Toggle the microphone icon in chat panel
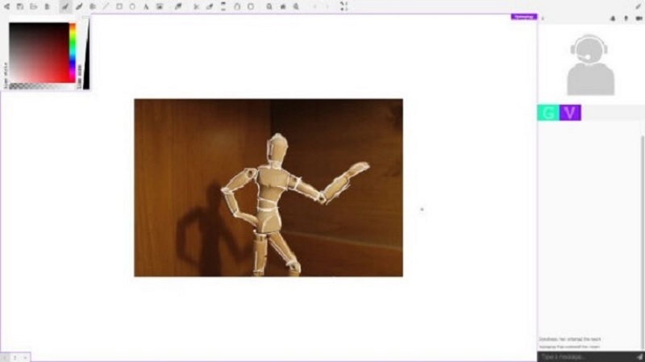This screenshot has width=645, height=362. click(x=626, y=18)
